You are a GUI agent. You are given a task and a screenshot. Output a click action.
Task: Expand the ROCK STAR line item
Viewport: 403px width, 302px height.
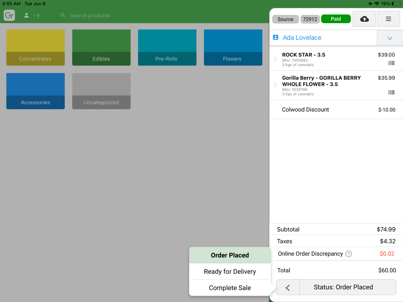(x=275, y=59)
